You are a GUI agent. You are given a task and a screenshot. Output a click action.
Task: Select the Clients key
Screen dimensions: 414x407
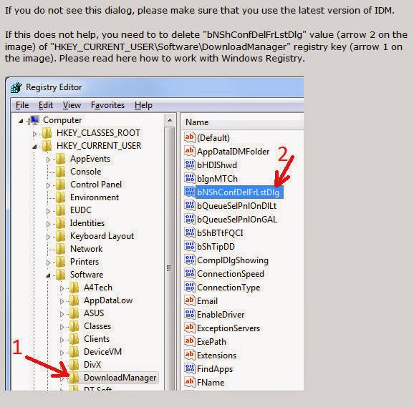97,339
